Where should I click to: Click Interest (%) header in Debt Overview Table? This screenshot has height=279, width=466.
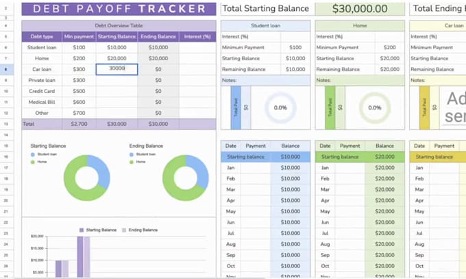pos(197,37)
